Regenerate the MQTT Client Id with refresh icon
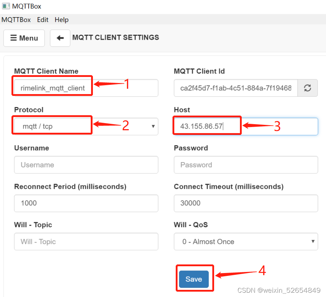Viewport: 326px width, 297px height. point(308,88)
